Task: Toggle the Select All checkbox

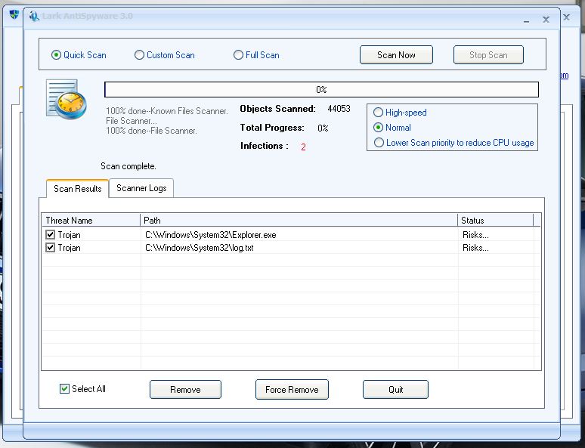Action: click(64, 389)
